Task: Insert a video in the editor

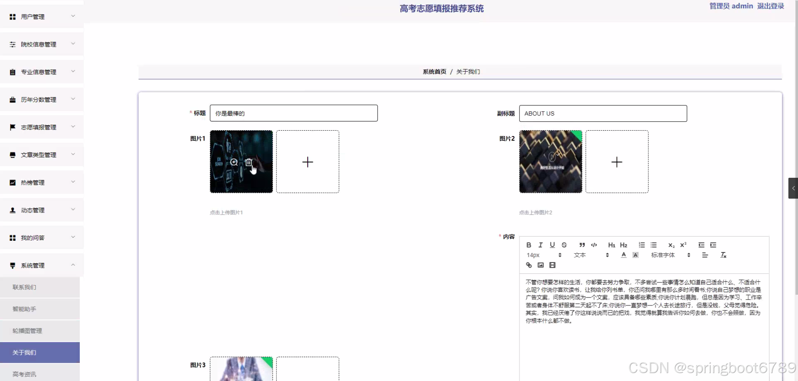Action: coord(552,265)
